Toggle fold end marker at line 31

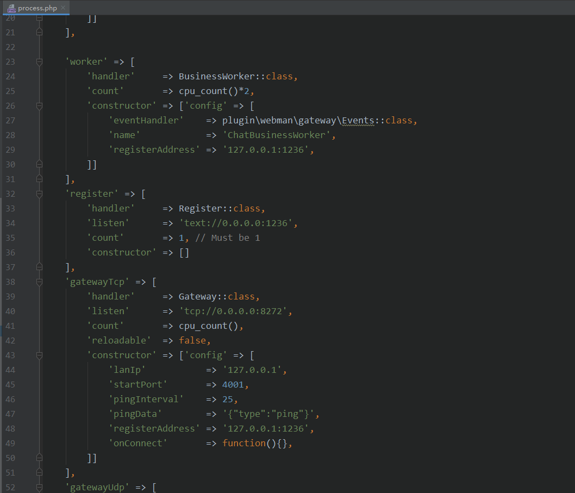pos(39,179)
